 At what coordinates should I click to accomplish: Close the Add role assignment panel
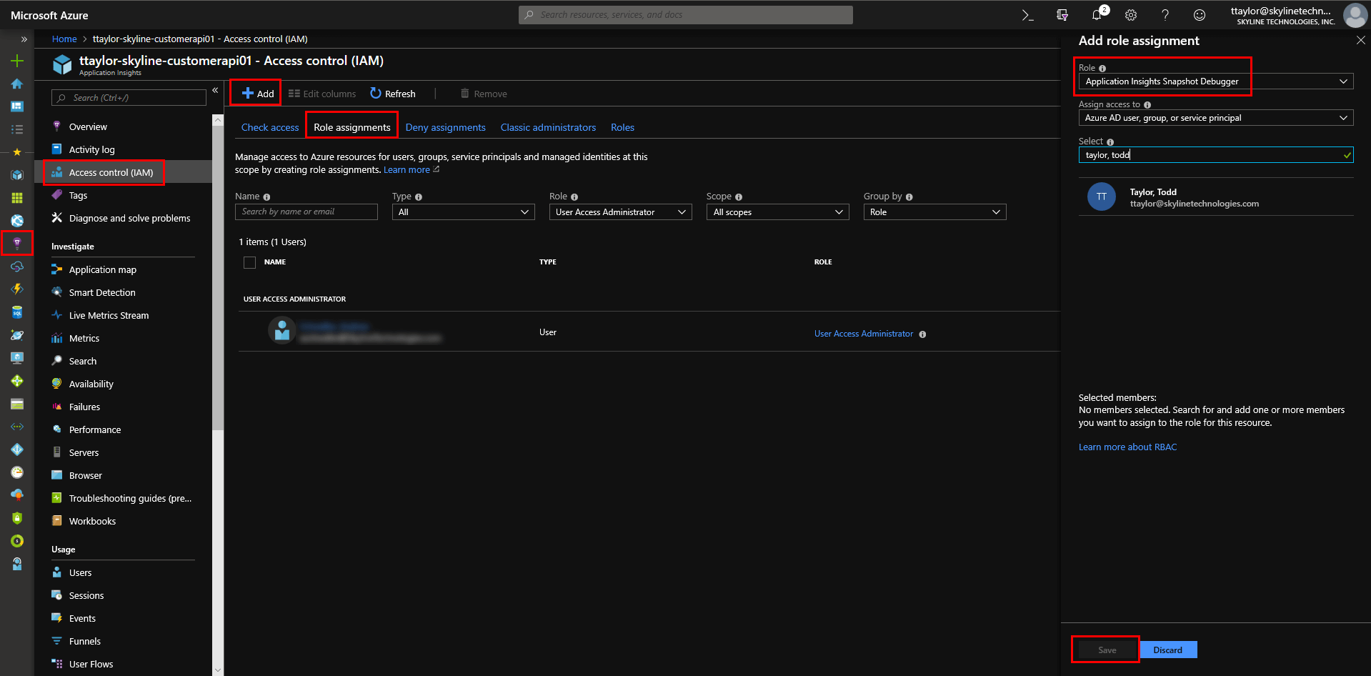(x=1361, y=41)
